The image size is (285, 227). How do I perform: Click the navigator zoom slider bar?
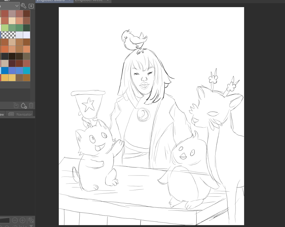[x=5, y=220]
